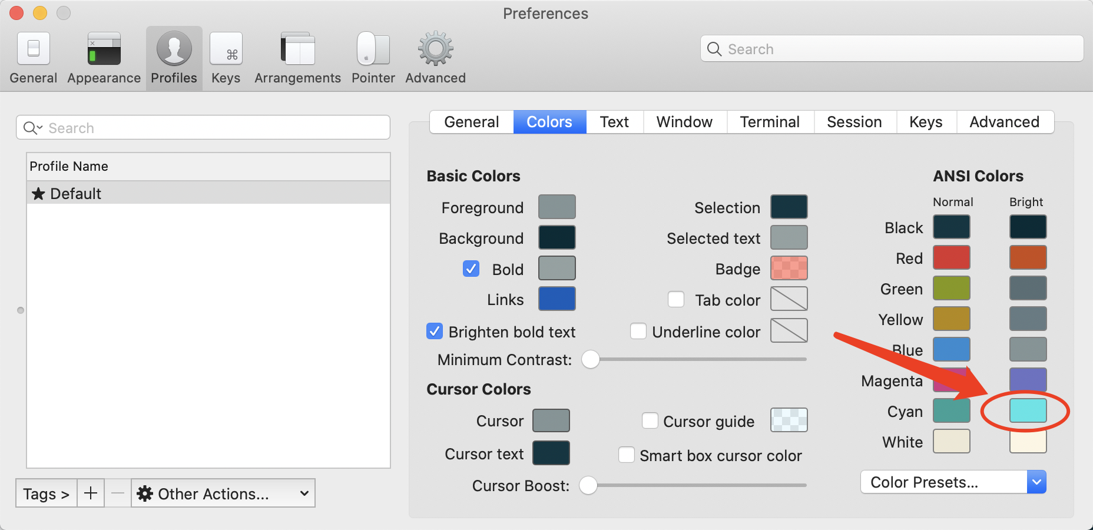Open the Session tab
The height and width of the screenshot is (530, 1093).
(x=854, y=122)
